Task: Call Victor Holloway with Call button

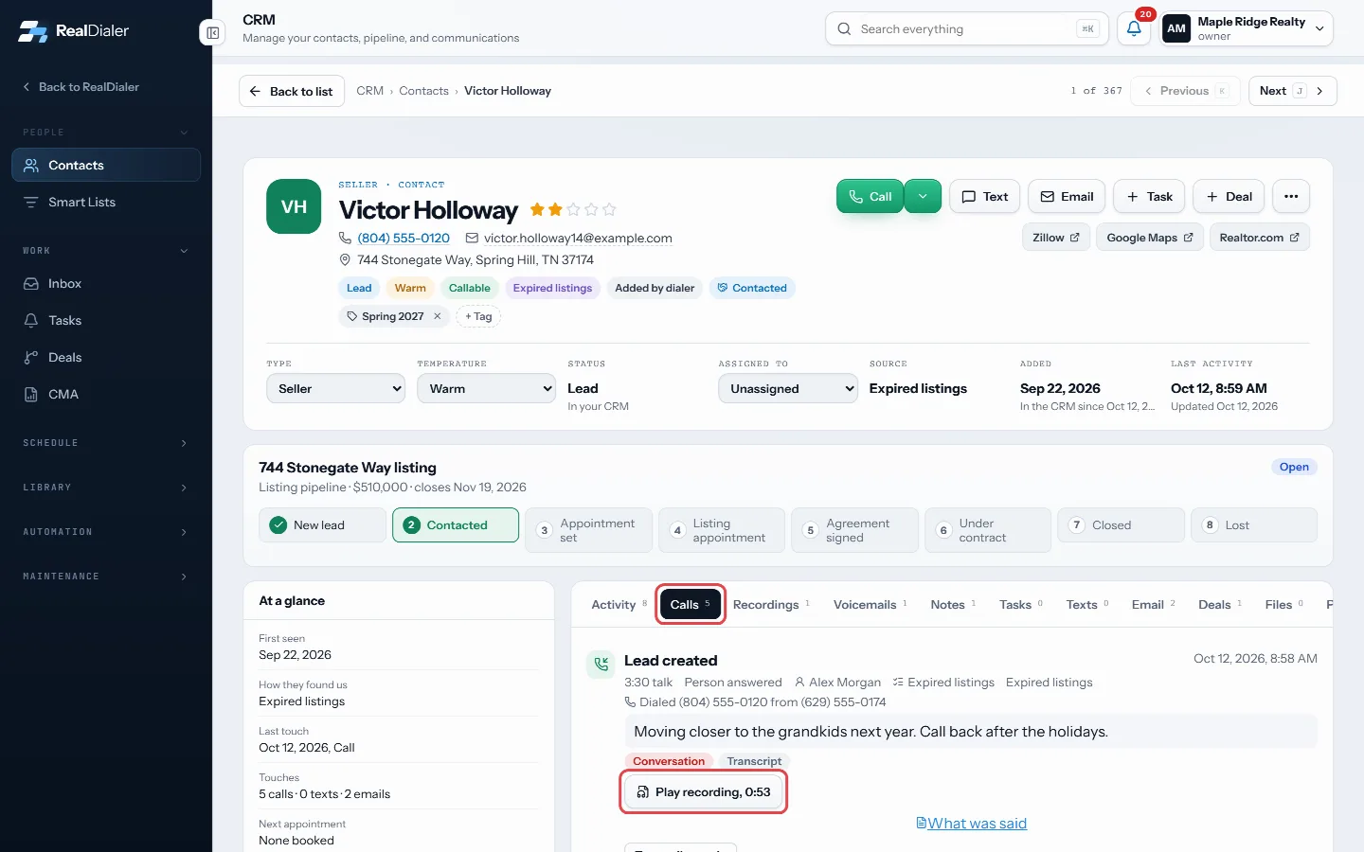Action: point(870,196)
